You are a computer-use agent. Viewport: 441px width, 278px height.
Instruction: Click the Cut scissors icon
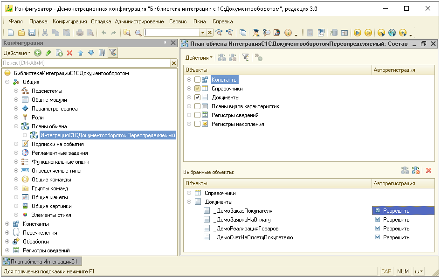(x=45, y=33)
